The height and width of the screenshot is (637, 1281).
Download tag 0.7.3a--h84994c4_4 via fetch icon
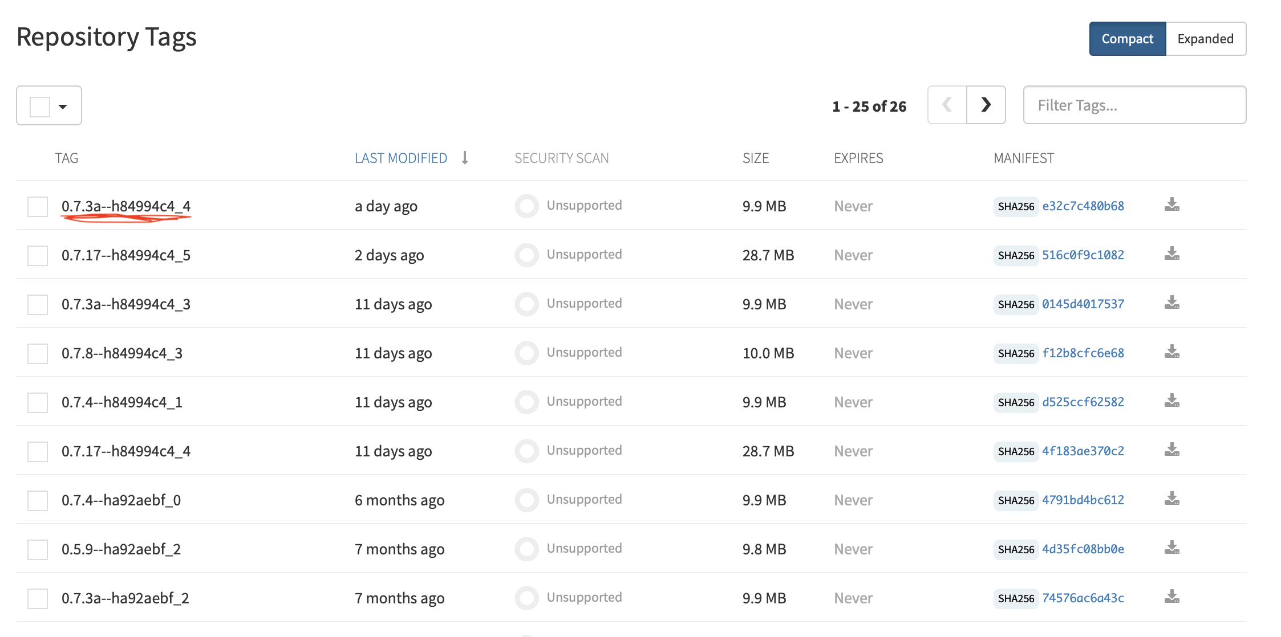coord(1171,205)
